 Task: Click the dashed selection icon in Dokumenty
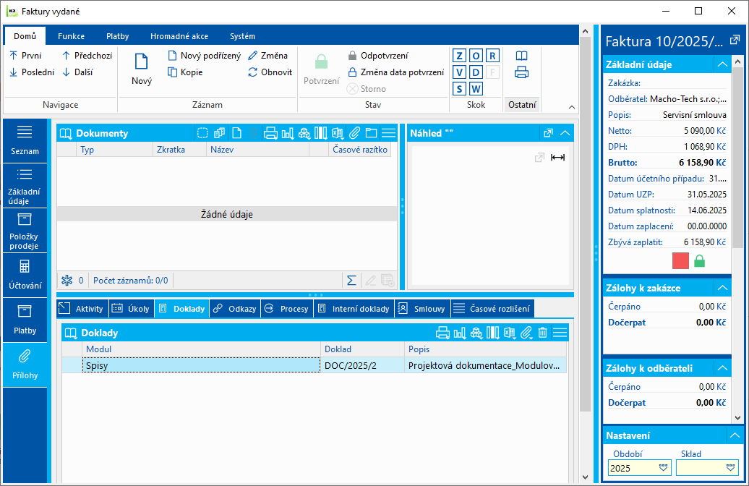[x=202, y=133]
